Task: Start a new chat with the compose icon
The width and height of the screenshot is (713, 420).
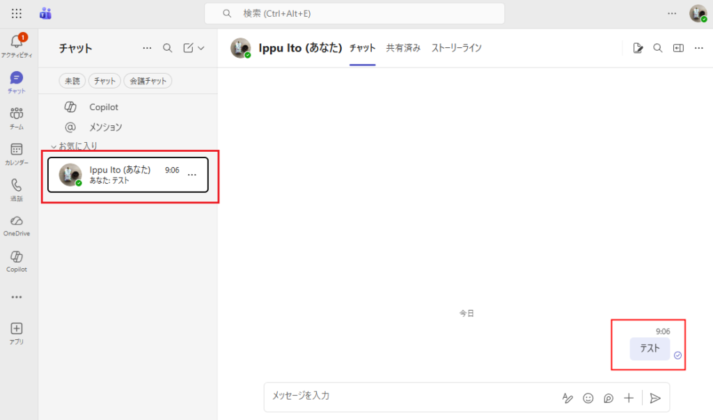Action: (187, 48)
